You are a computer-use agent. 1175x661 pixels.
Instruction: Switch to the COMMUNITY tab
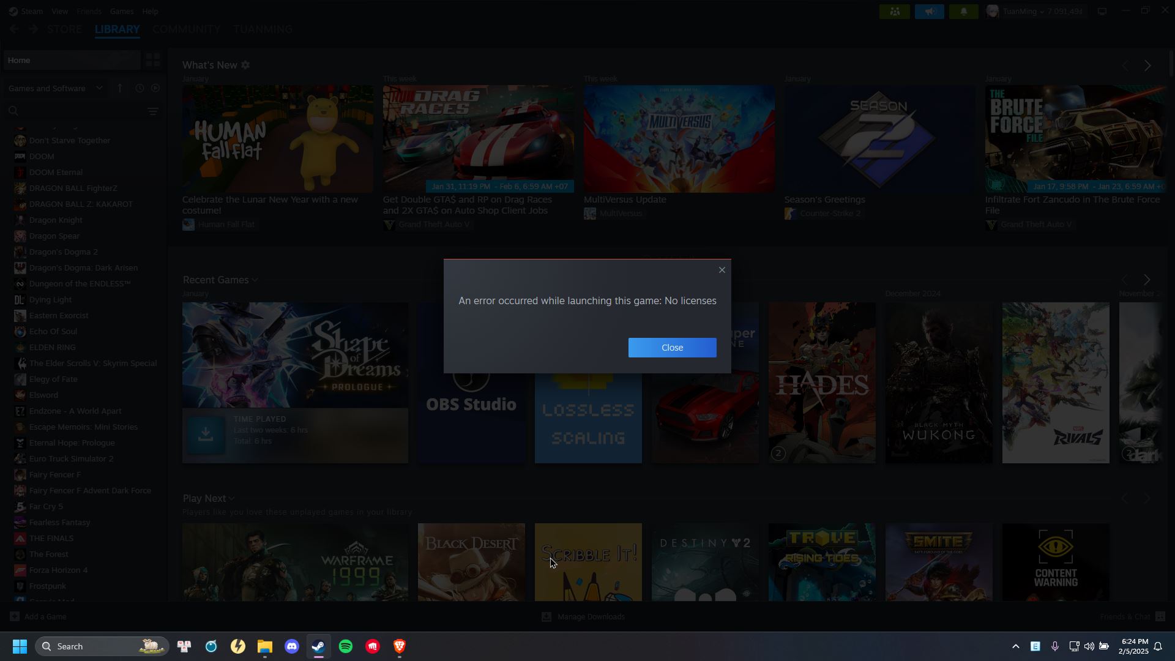[x=186, y=29]
